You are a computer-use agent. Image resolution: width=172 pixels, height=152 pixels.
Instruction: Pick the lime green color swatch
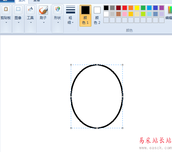[x=143, y=14]
